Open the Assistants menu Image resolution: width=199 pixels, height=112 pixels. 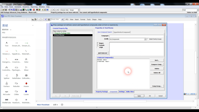[x=18, y=7]
